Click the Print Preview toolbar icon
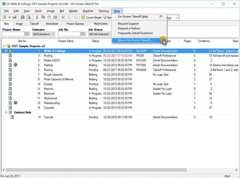This screenshot has height=178, width=240. tap(28, 17)
